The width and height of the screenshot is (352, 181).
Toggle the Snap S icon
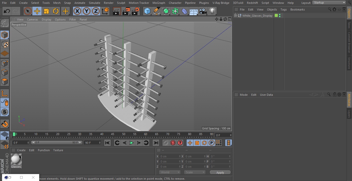click(x=5, y=112)
